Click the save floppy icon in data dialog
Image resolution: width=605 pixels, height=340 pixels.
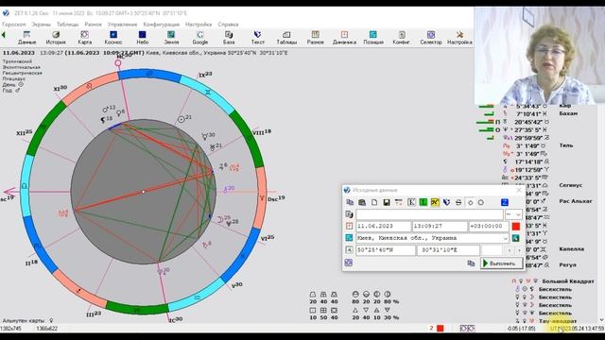coord(387,202)
